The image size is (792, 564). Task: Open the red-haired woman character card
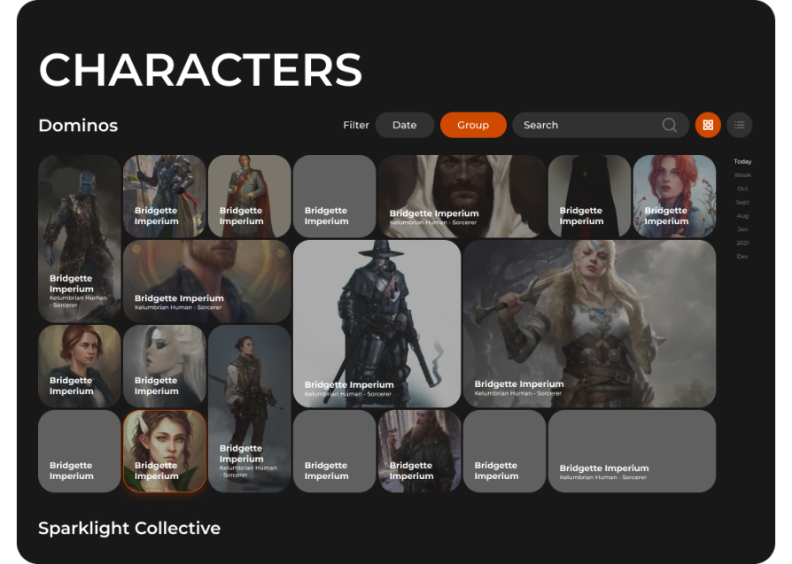point(674,197)
